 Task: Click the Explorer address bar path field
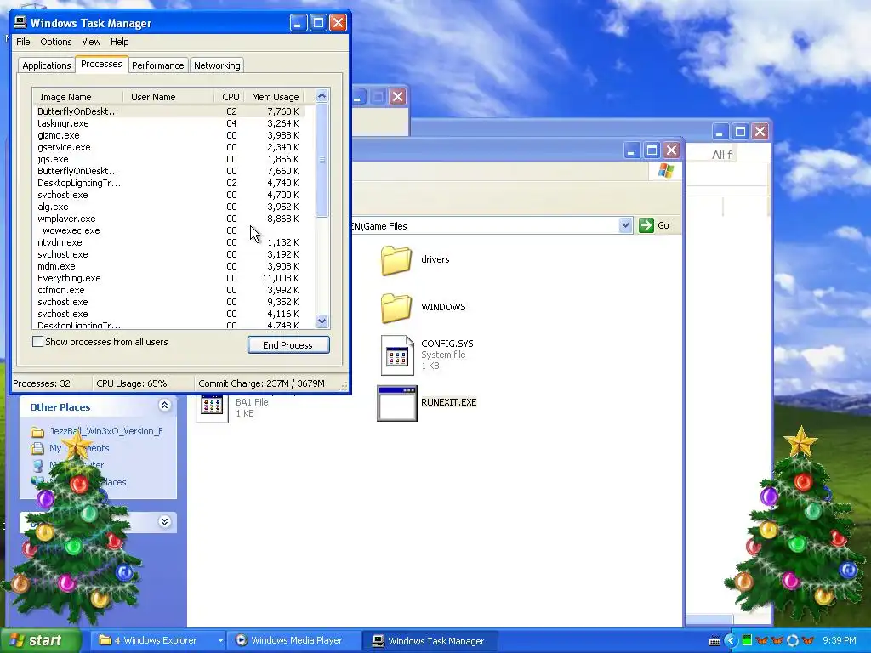pyautogui.click(x=483, y=226)
